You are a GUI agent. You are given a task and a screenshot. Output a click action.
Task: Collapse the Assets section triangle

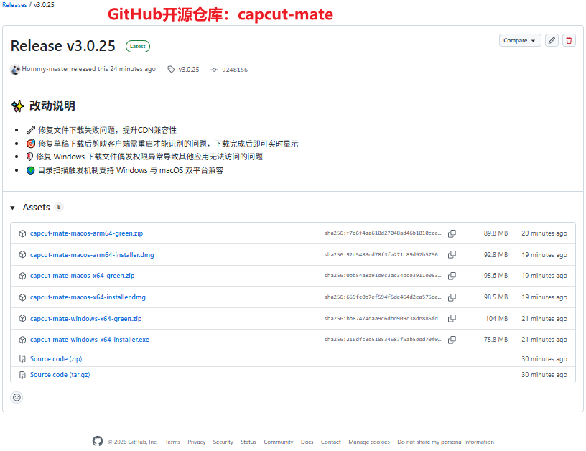(13, 208)
